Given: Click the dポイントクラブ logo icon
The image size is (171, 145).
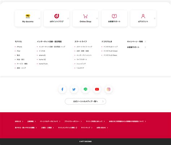Looking at the screenshot, I should coord(57,16).
